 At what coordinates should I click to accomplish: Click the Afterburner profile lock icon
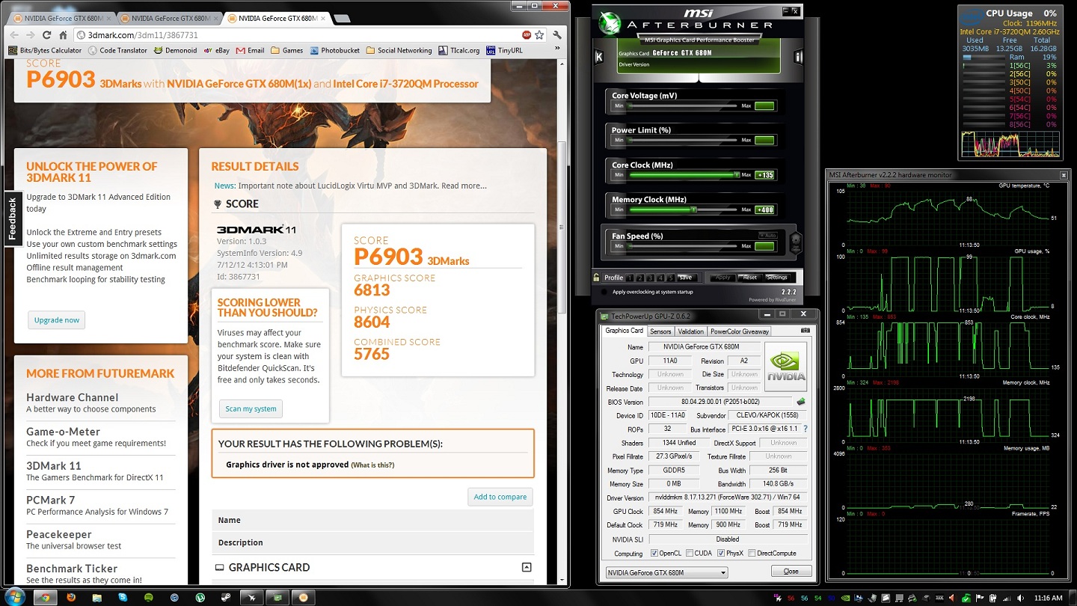coord(596,278)
